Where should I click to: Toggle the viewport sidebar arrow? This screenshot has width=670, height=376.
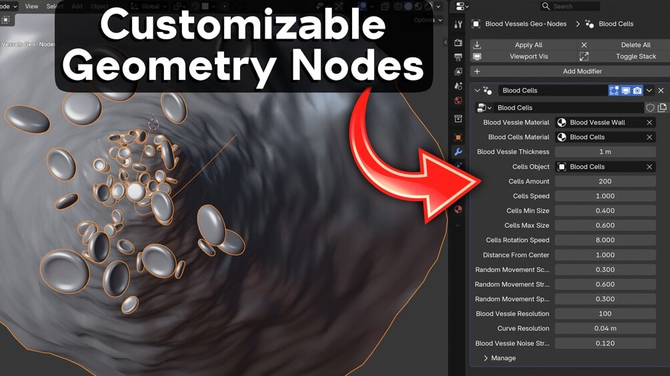[x=445, y=42]
